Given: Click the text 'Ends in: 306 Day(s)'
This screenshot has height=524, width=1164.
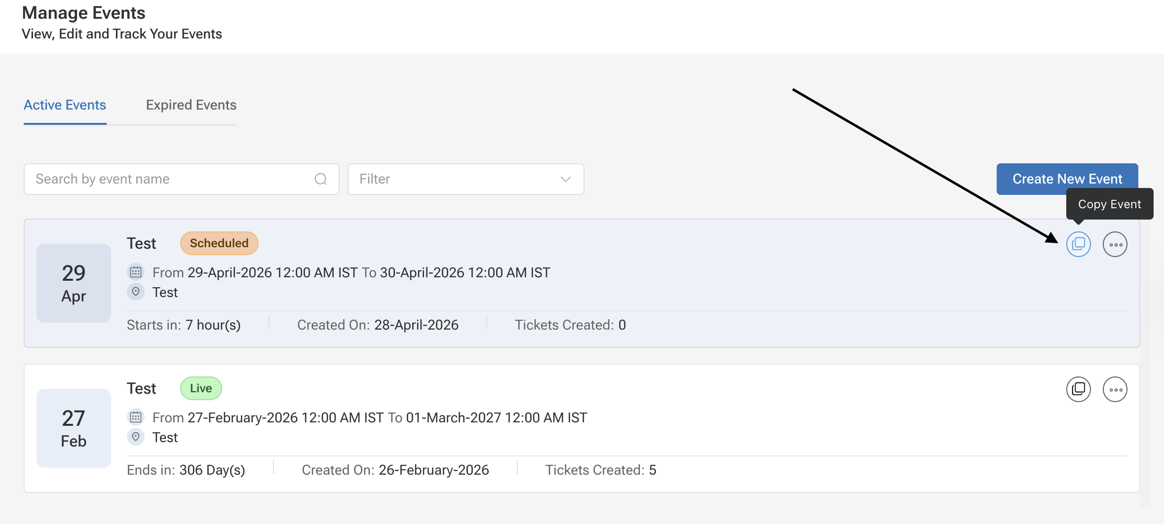Looking at the screenshot, I should point(186,470).
